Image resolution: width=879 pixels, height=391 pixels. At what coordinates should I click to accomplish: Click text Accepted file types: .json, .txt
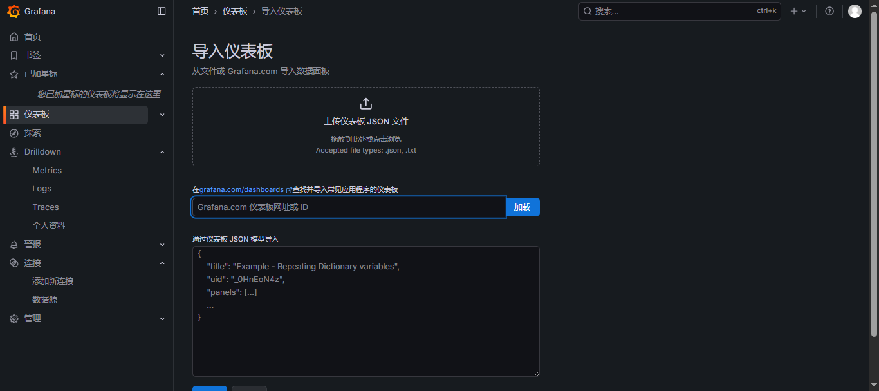click(366, 150)
